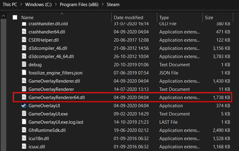Select the CSERHelper.dll file row
This screenshot has height=151, width=239.
coord(122,40)
